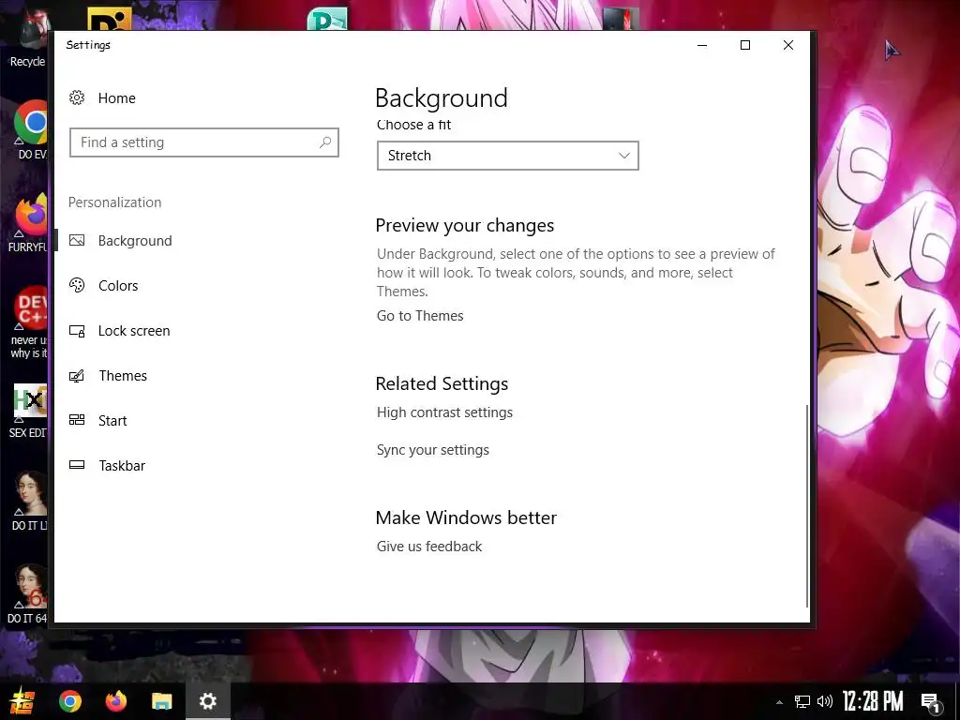
Task: Click the 12:28 PM clock
Action: [873, 701]
